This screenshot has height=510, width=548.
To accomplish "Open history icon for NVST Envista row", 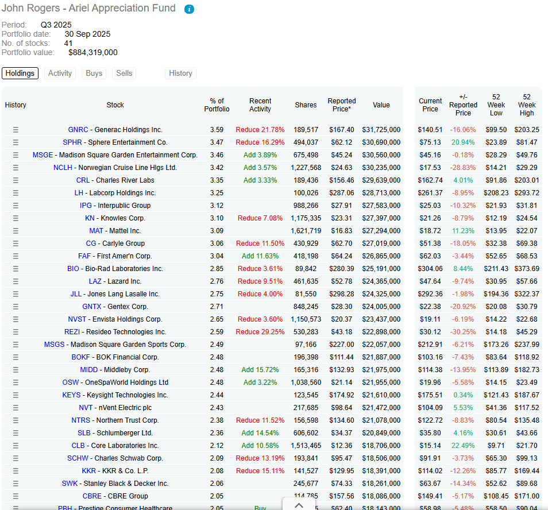I will 16,319.
